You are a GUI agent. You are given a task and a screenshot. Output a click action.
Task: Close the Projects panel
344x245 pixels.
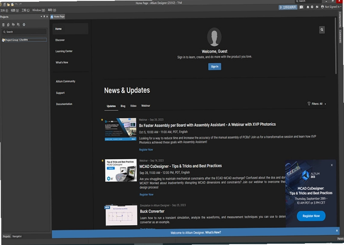(x=47, y=17)
